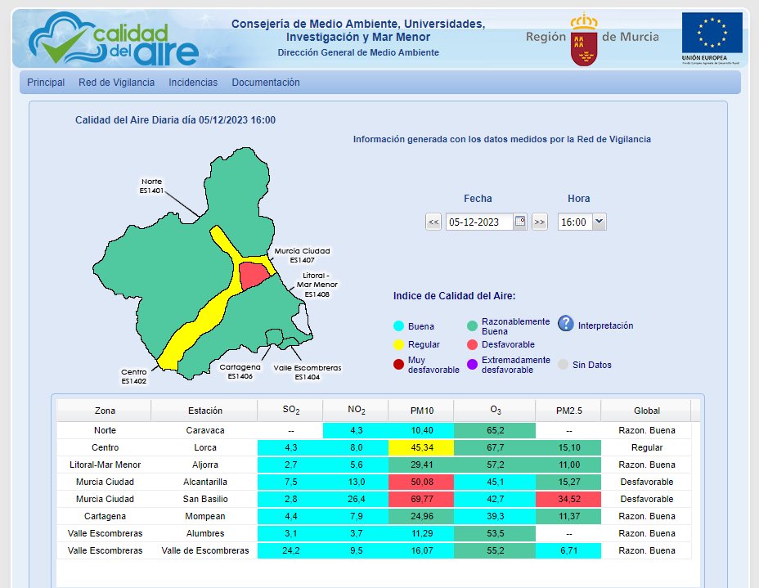The width and height of the screenshot is (759, 588).
Task: Click the red PM10 value 69,77
Action: [x=421, y=499]
